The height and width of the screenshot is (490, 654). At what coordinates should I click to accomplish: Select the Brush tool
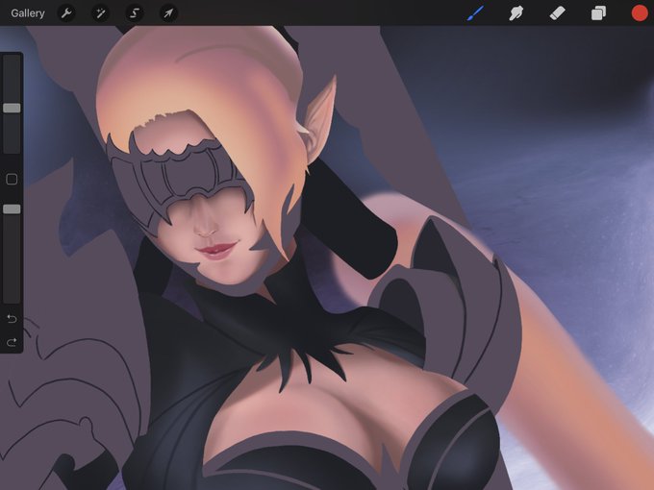[x=475, y=12]
